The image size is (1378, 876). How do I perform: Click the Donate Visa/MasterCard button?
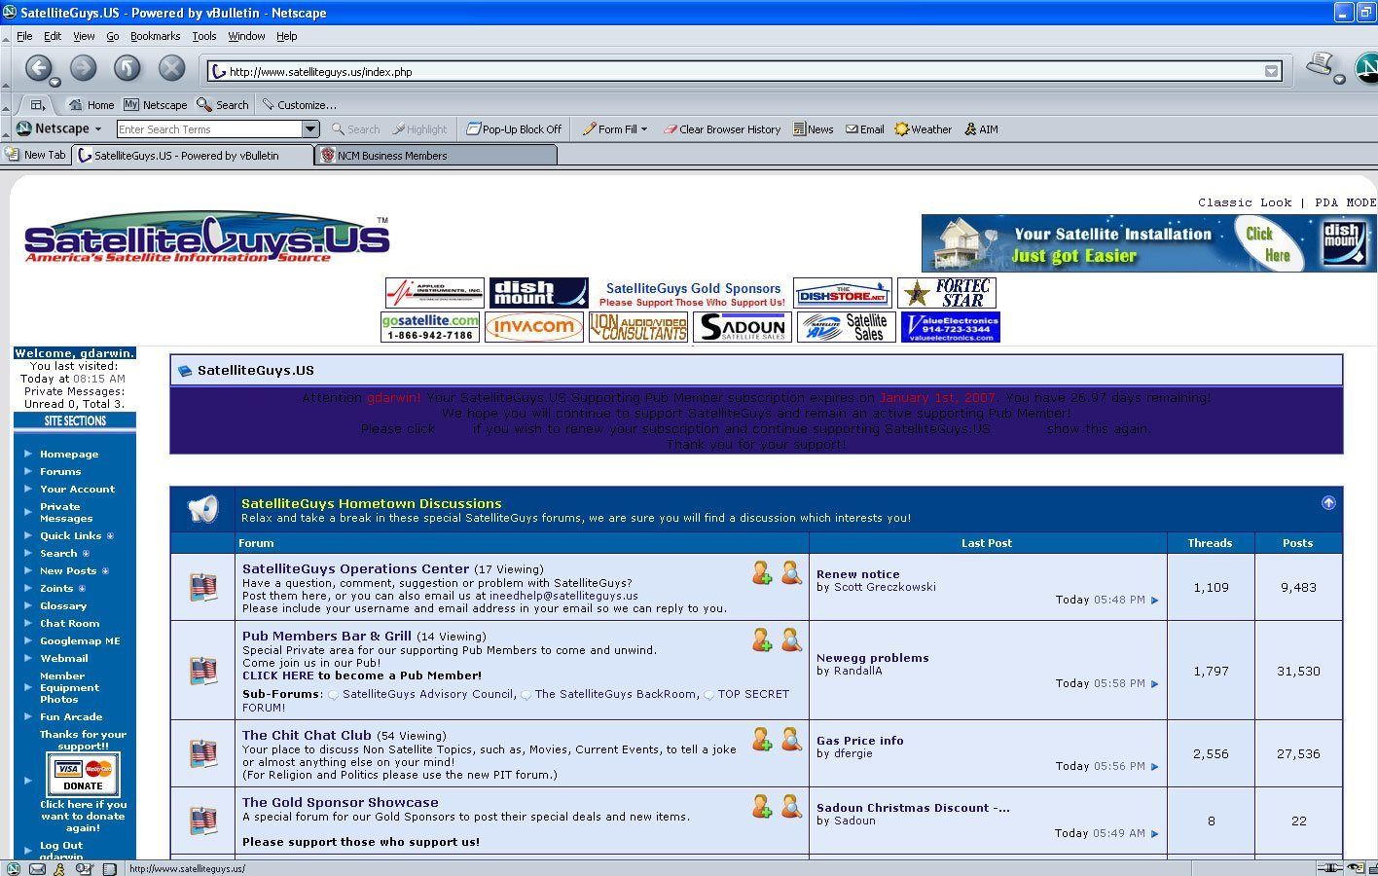(84, 776)
